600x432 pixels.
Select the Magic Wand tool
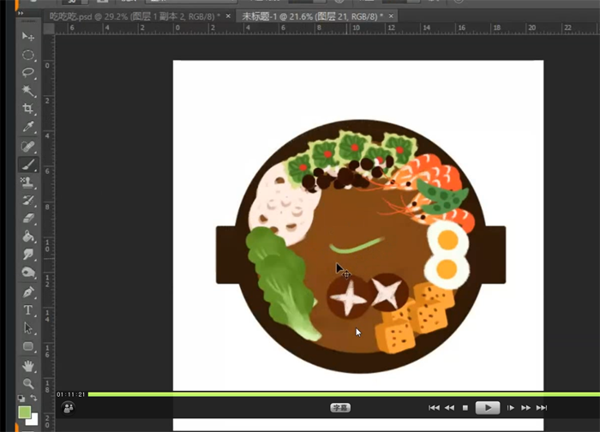point(28,91)
